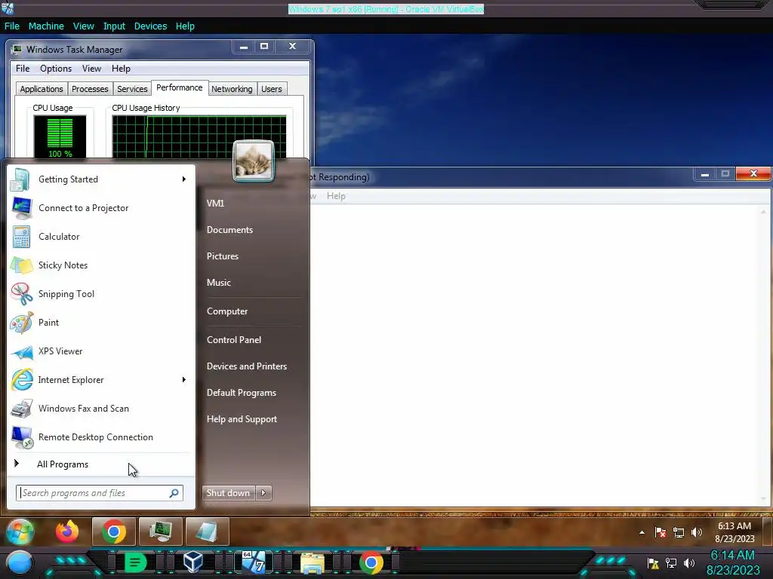The image size is (773, 579).
Task: Open Computer from start menu
Action: click(227, 311)
